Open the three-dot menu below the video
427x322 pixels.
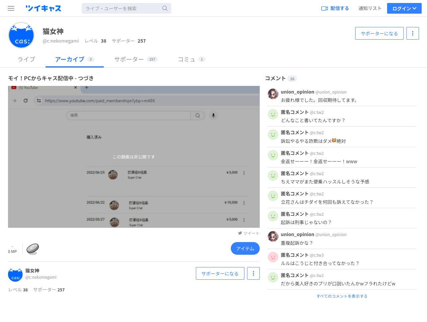(x=253, y=273)
